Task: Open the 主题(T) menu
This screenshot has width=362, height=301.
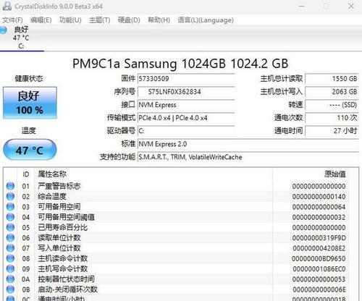Action: [x=99, y=20]
